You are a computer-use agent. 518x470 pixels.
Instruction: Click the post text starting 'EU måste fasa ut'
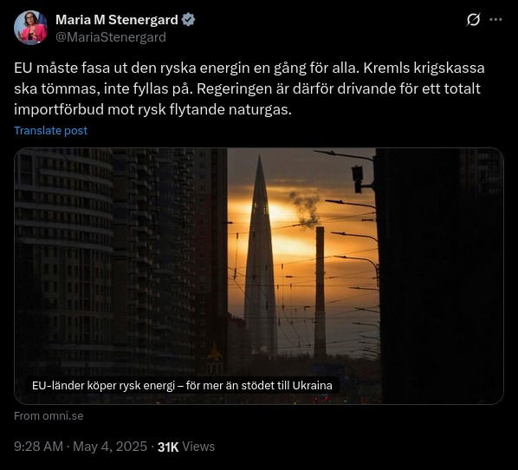pos(249,88)
